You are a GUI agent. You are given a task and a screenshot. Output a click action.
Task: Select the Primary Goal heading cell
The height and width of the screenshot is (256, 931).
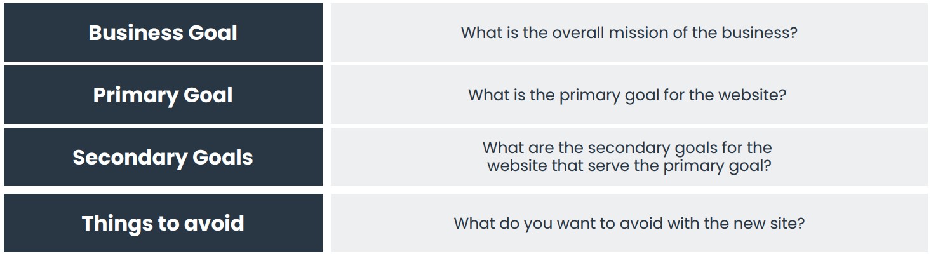click(163, 95)
